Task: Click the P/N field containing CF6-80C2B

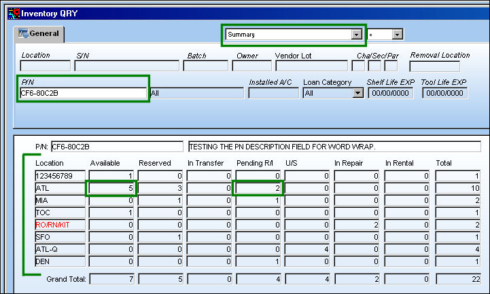Action: [83, 93]
